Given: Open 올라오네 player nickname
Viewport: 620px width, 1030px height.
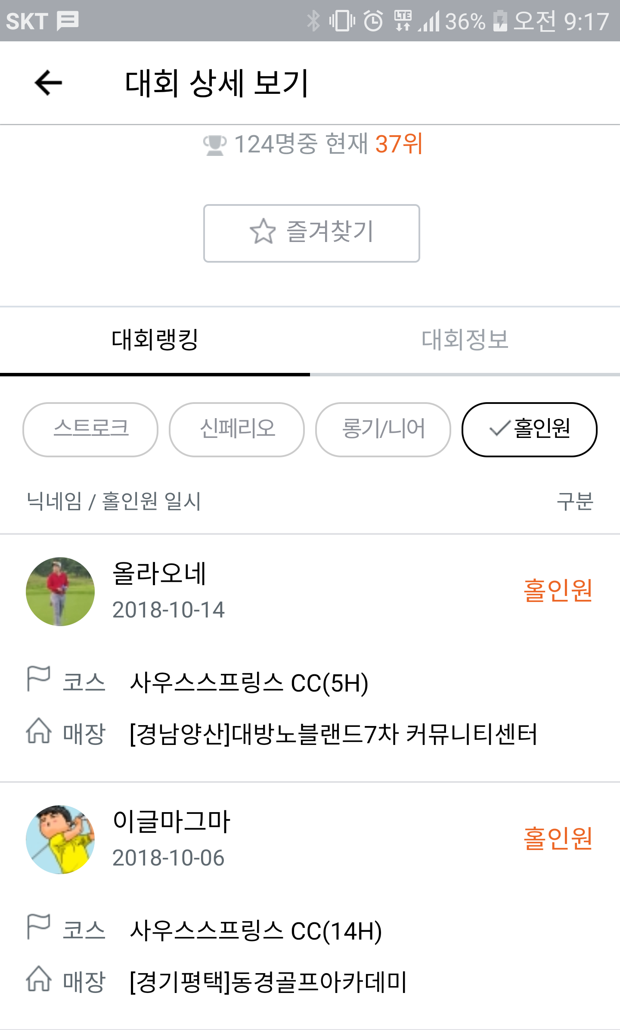Looking at the screenshot, I should (x=159, y=574).
